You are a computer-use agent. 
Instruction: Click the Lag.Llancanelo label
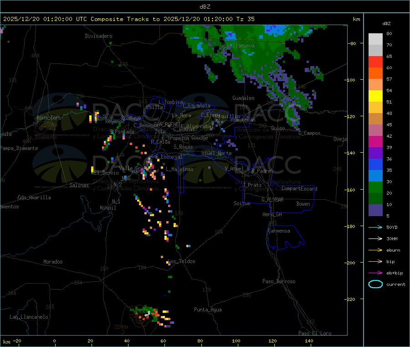(x=29, y=317)
